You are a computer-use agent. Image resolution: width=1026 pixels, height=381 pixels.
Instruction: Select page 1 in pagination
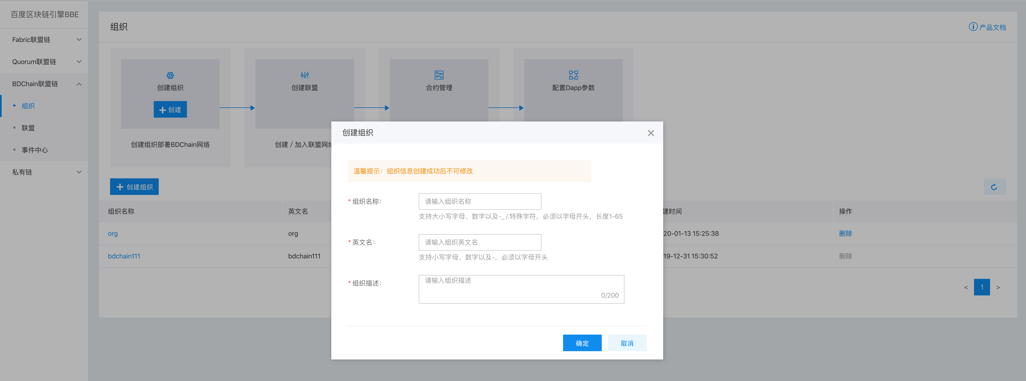tap(982, 287)
